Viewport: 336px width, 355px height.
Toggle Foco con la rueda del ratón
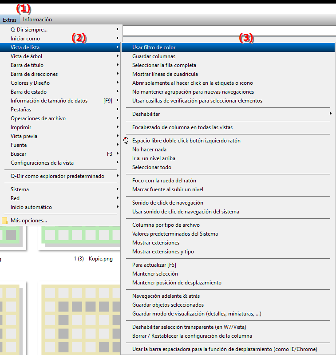(228, 181)
